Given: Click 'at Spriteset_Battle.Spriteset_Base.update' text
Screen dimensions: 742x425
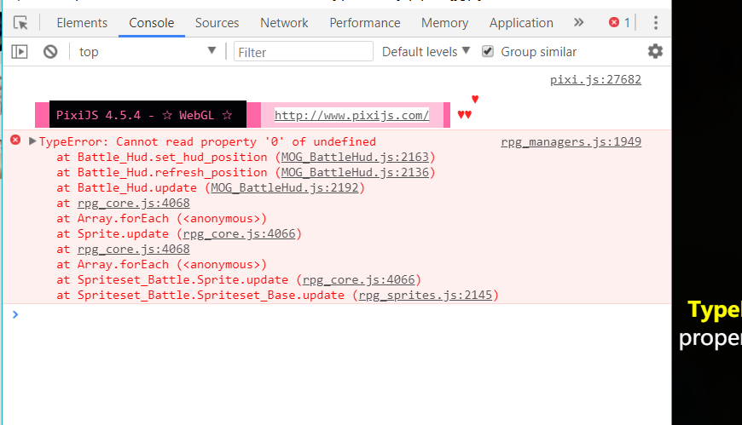Looking at the screenshot, I should click(x=200, y=295).
